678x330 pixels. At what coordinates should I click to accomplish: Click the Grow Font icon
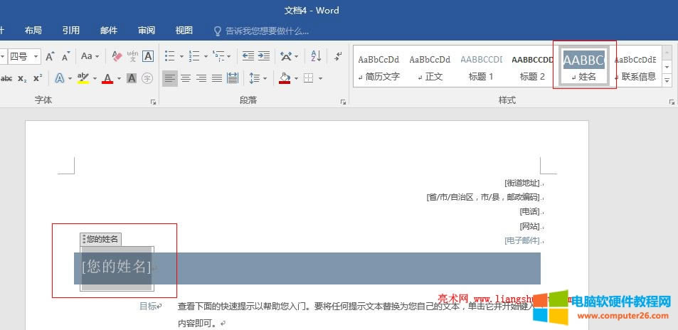click(51, 56)
